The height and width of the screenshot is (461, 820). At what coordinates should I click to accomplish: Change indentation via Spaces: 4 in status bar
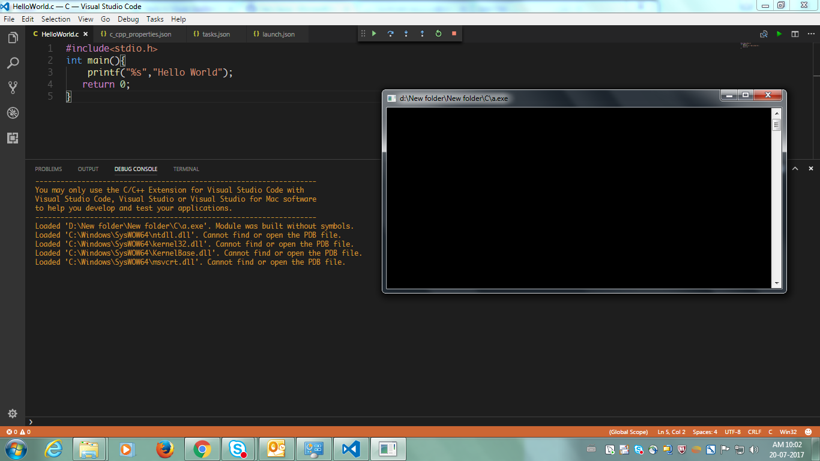[705, 432]
